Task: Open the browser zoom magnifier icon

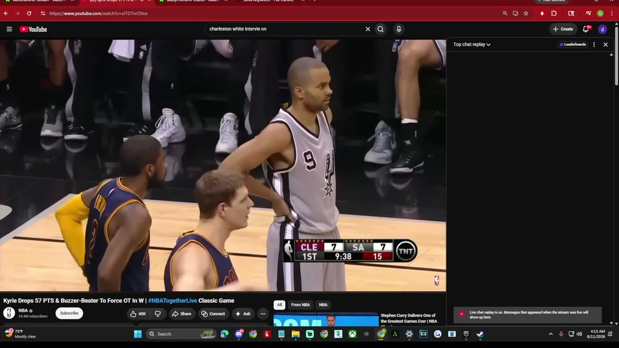Action: point(505,14)
